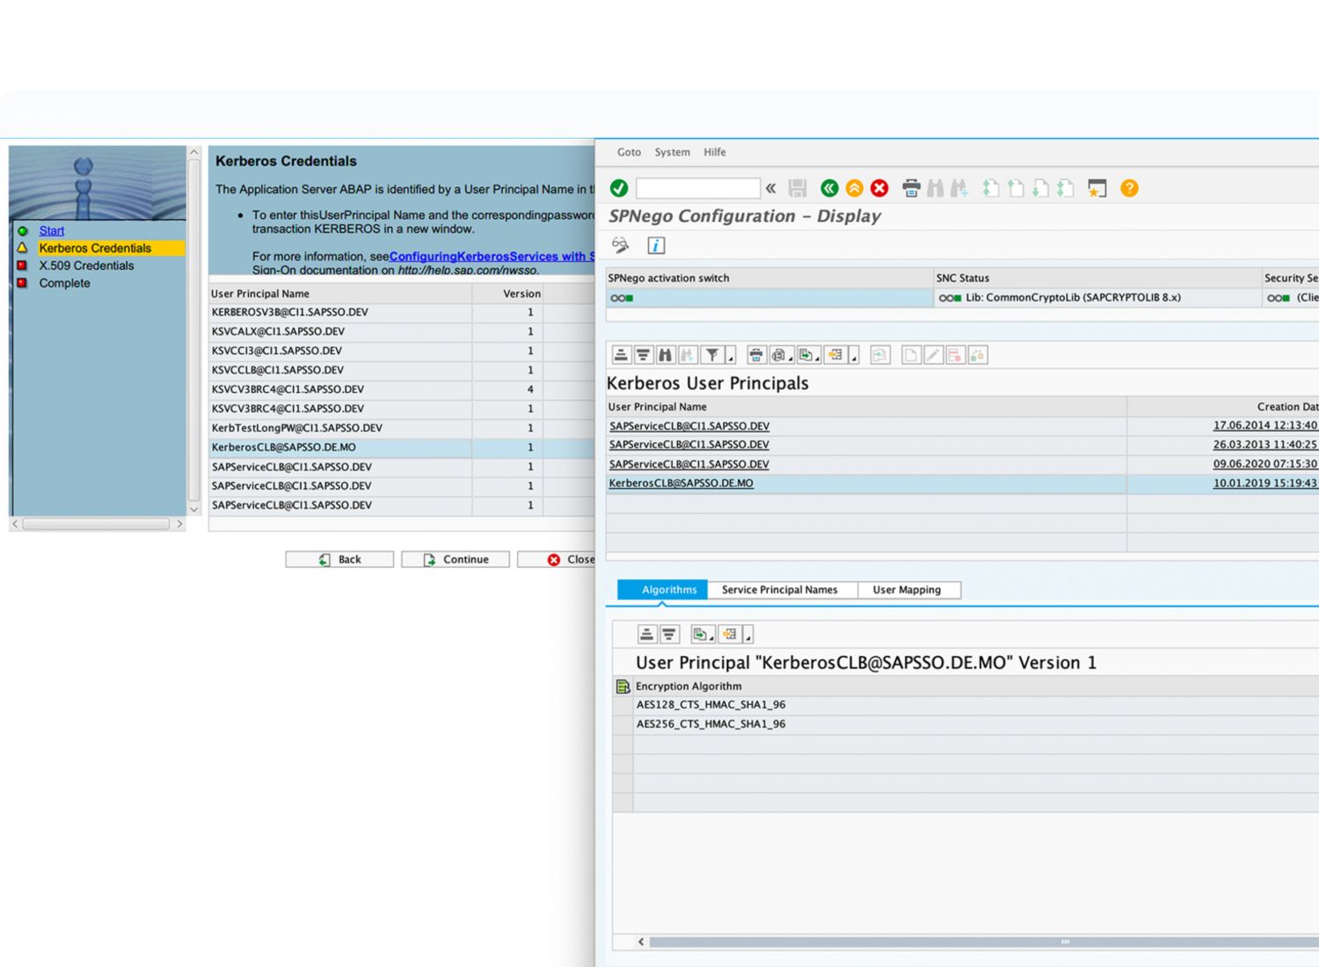Select all rows icon beside Encryption Algorithm
Viewport: 1319px width, 967px height.
(x=623, y=687)
